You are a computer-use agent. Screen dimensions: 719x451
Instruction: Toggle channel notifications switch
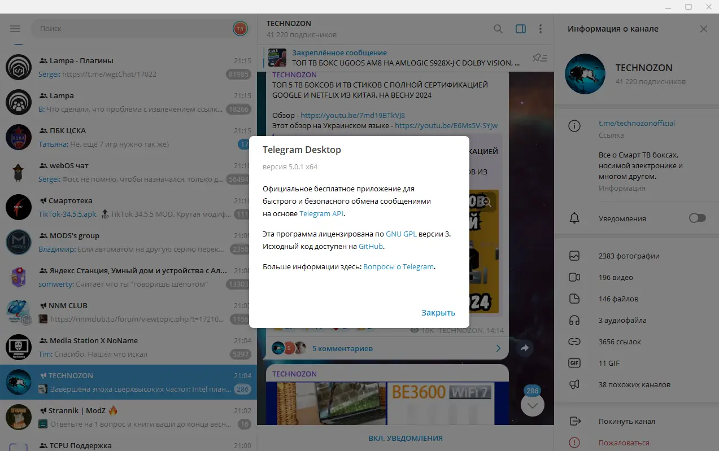698,218
